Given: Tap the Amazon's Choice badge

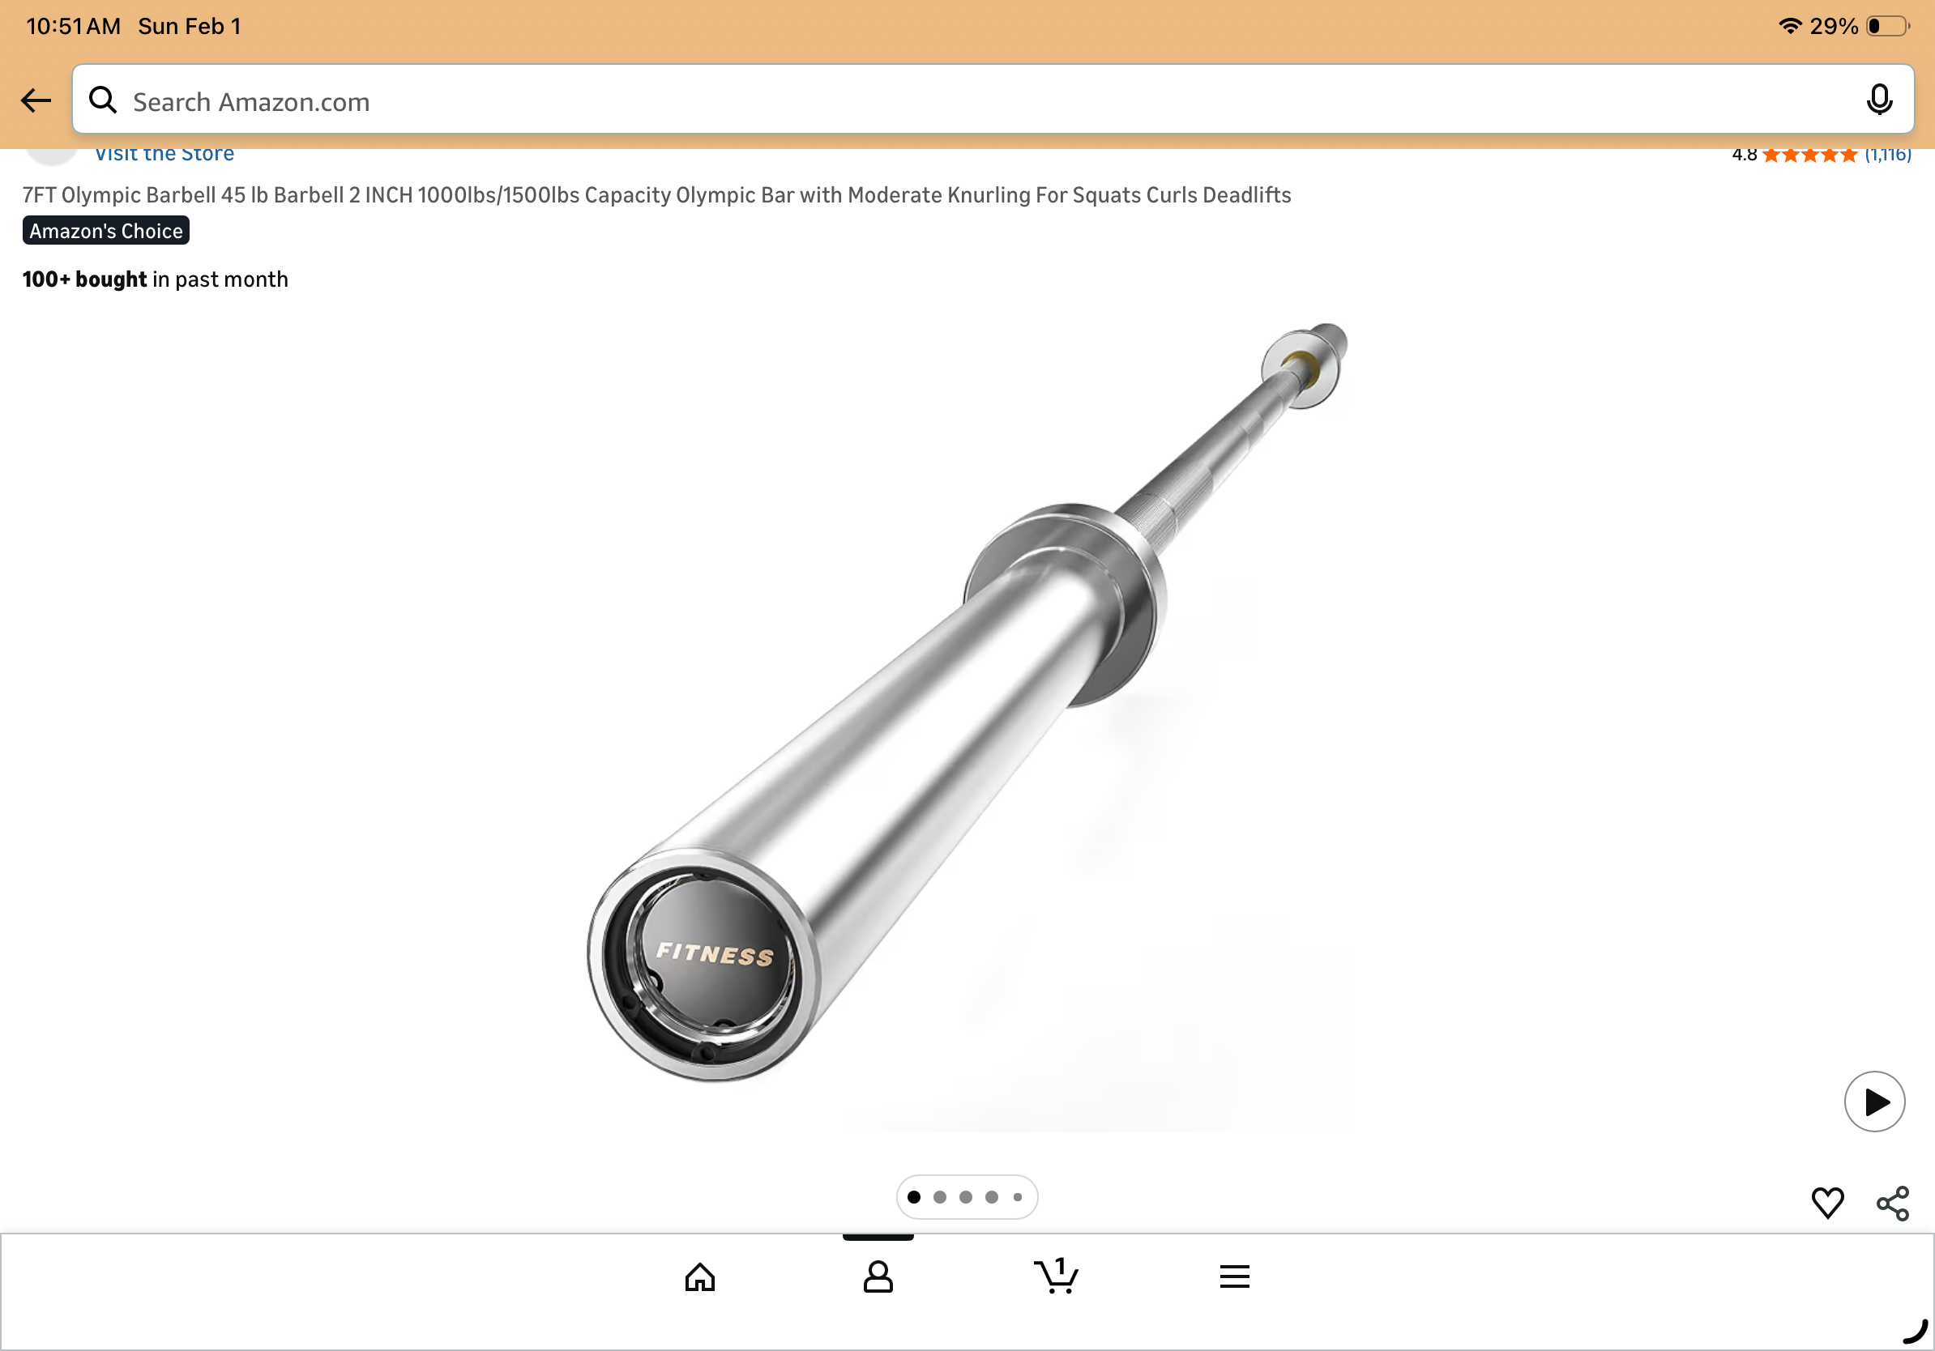Looking at the screenshot, I should tap(106, 231).
